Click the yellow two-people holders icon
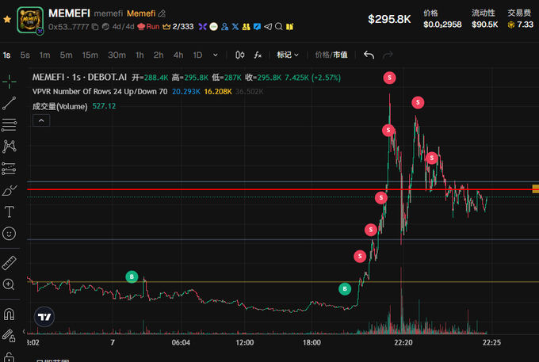The width and height of the screenshot is (539, 362). 247,27
